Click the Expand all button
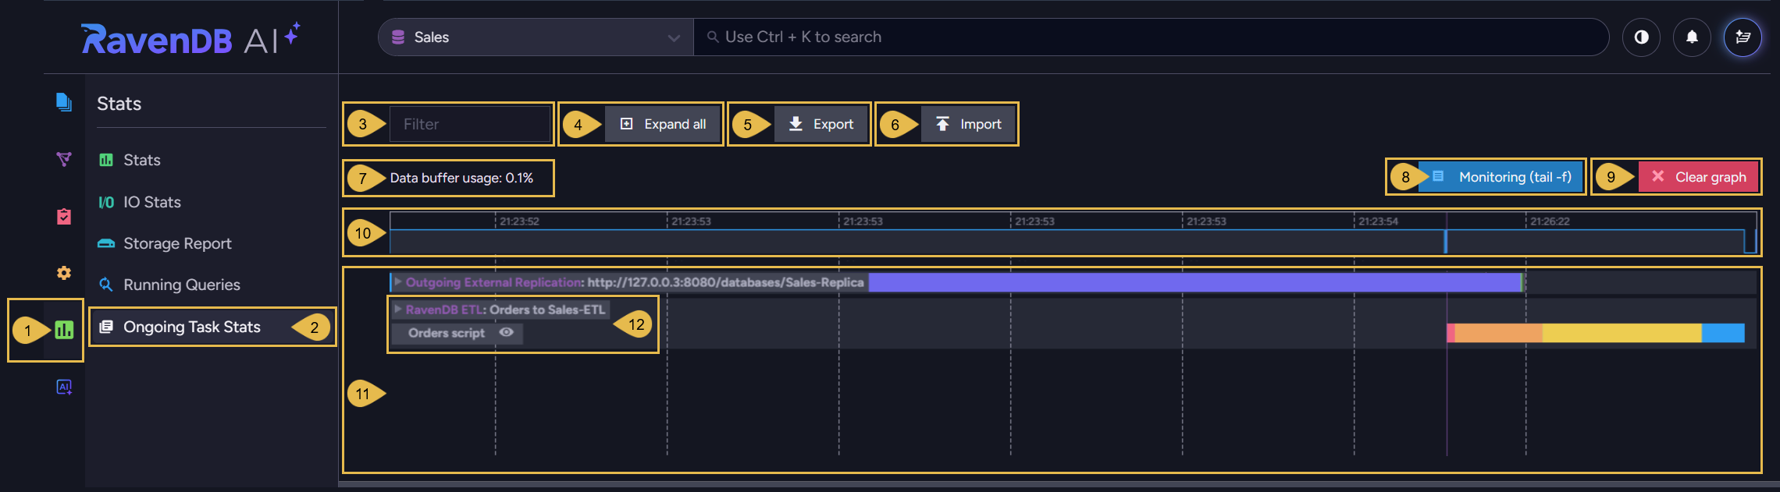1780x492 pixels. pos(662,124)
